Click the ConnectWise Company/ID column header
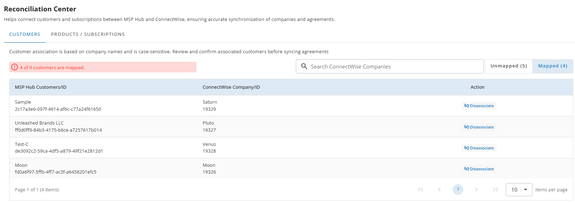Screen dimensions: 575x203 [231, 87]
